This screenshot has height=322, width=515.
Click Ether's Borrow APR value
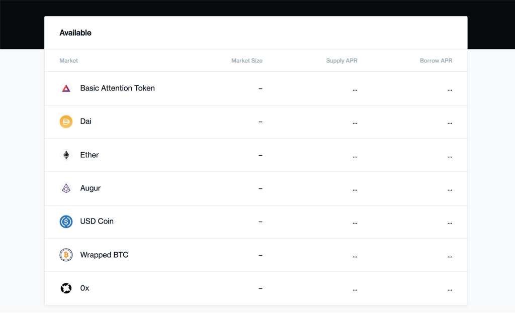(449, 156)
